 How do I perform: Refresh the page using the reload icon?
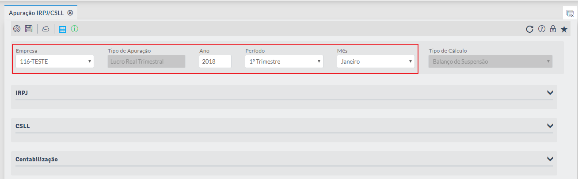[529, 30]
